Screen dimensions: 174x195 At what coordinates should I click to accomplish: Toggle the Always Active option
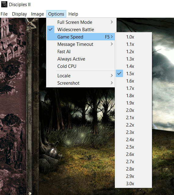pyautogui.click(x=81, y=59)
